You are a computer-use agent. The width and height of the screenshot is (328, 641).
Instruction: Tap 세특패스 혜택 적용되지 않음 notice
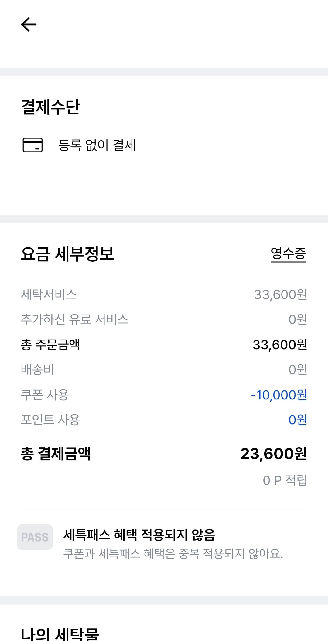click(x=139, y=535)
